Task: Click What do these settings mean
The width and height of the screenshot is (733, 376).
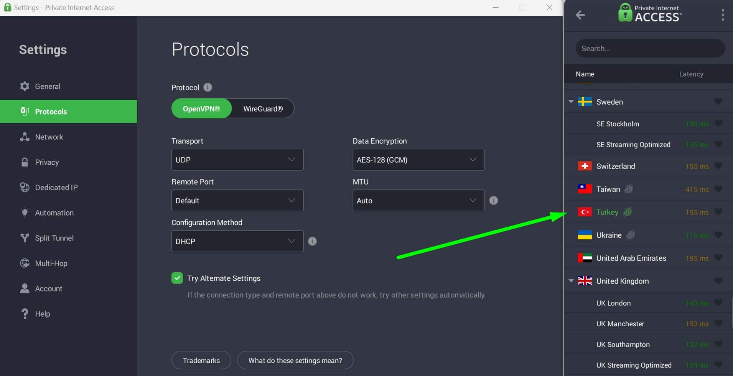Action: (295, 360)
